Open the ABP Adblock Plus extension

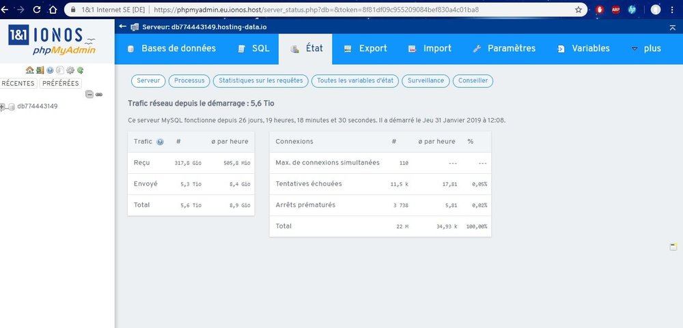pos(615,10)
